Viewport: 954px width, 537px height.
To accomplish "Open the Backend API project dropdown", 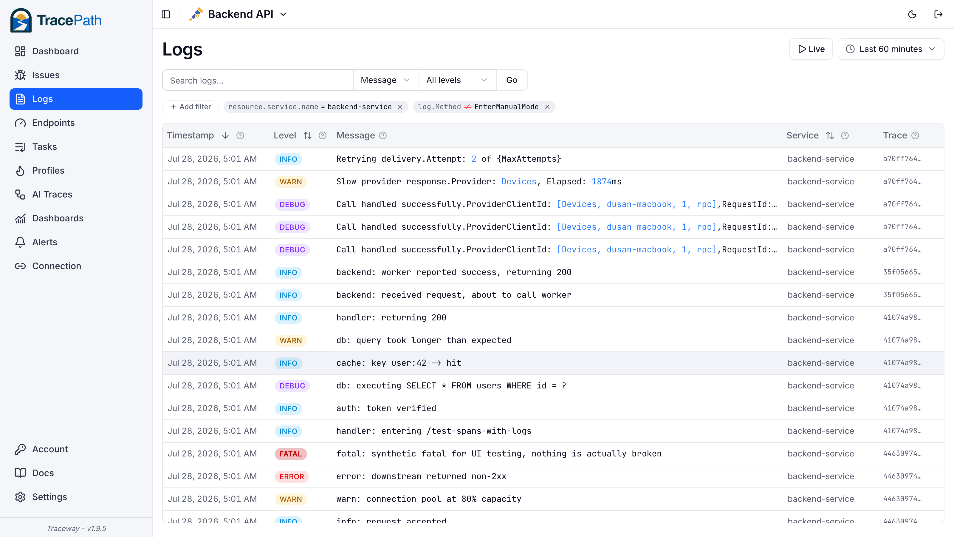I will pos(238,14).
